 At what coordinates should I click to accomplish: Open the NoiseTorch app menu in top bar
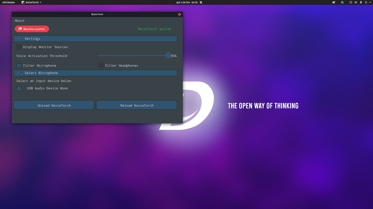(32, 2)
